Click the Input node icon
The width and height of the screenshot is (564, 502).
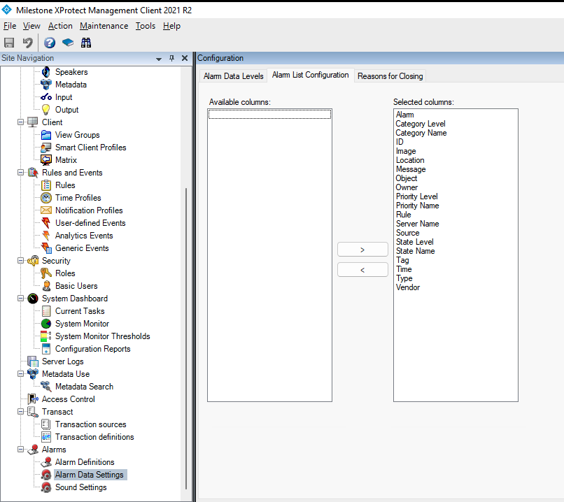tap(46, 97)
